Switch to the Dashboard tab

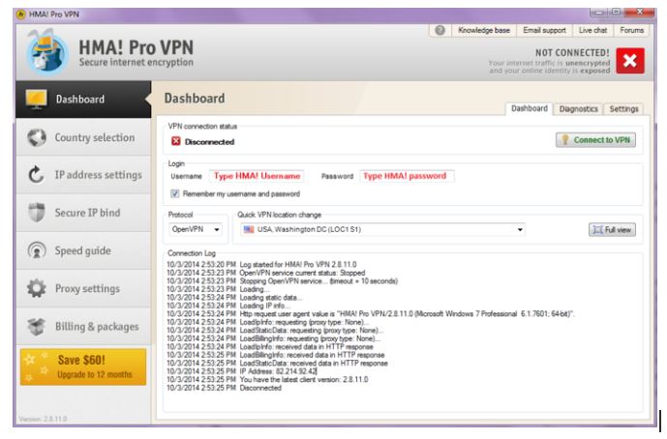click(x=530, y=109)
